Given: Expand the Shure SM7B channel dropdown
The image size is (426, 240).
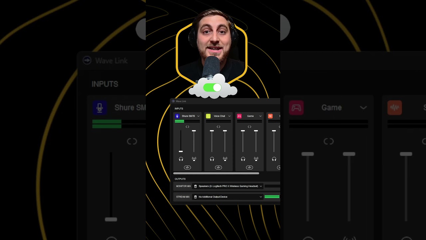Looking at the screenshot, I should 198,116.
